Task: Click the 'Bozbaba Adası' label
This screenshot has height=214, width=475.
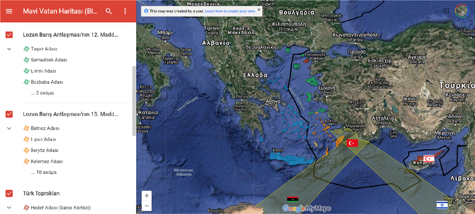Action: point(46,82)
